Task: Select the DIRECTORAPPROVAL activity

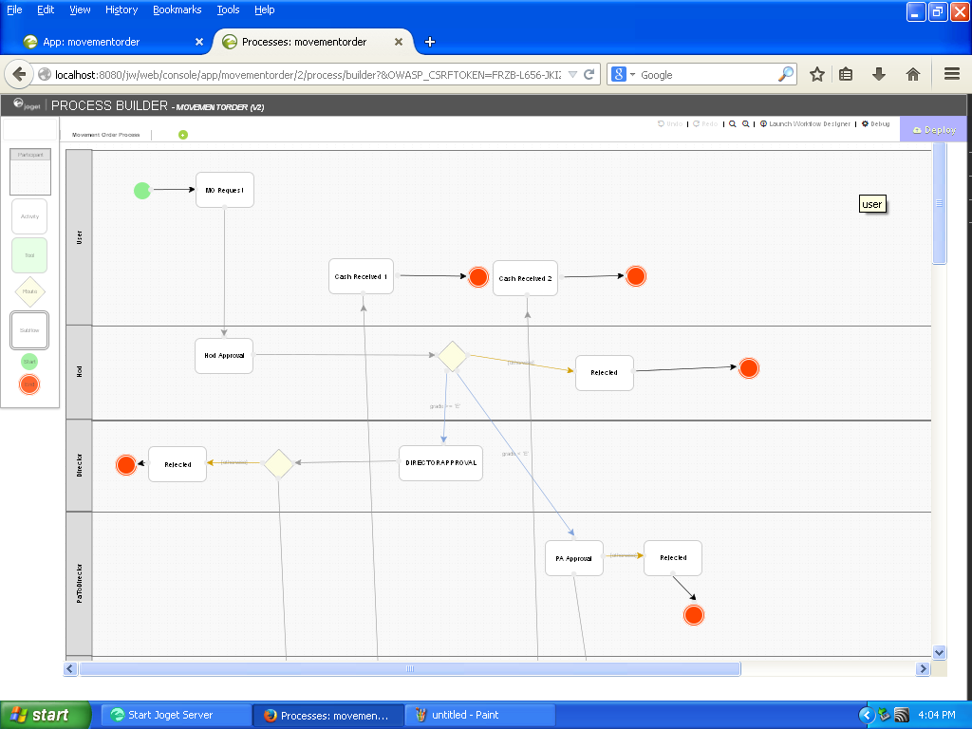Action: tap(440, 463)
